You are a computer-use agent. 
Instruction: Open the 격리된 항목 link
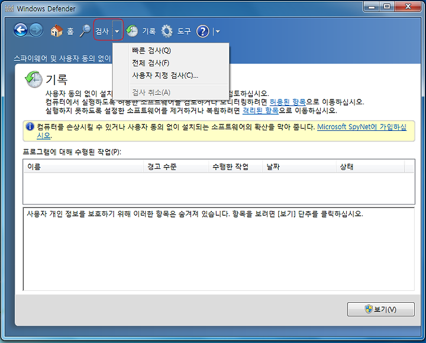click(260, 110)
